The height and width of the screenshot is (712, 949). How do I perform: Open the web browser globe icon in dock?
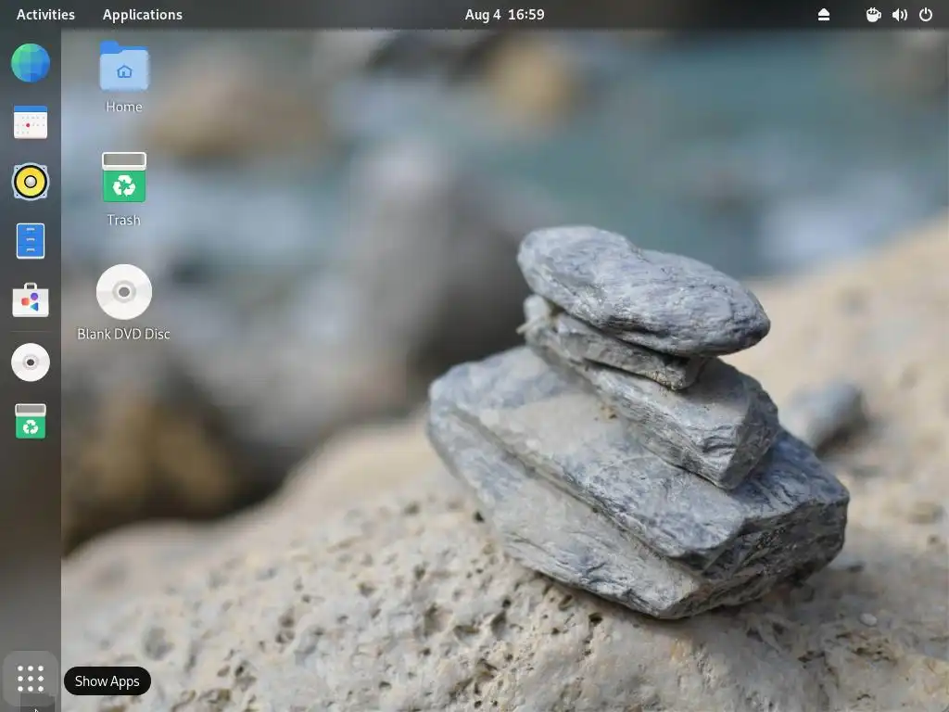click(31, 63)
